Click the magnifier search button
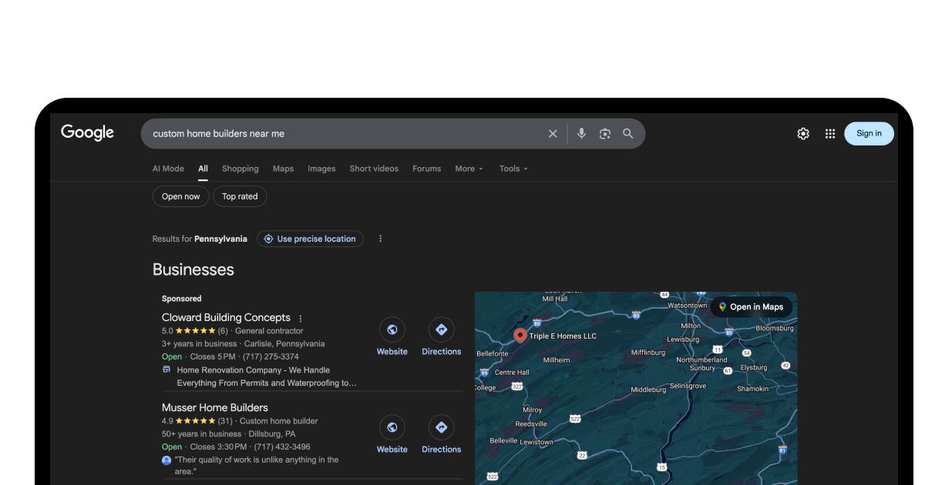Viewport: 925px width, 485px height. [x=628, y=133]
